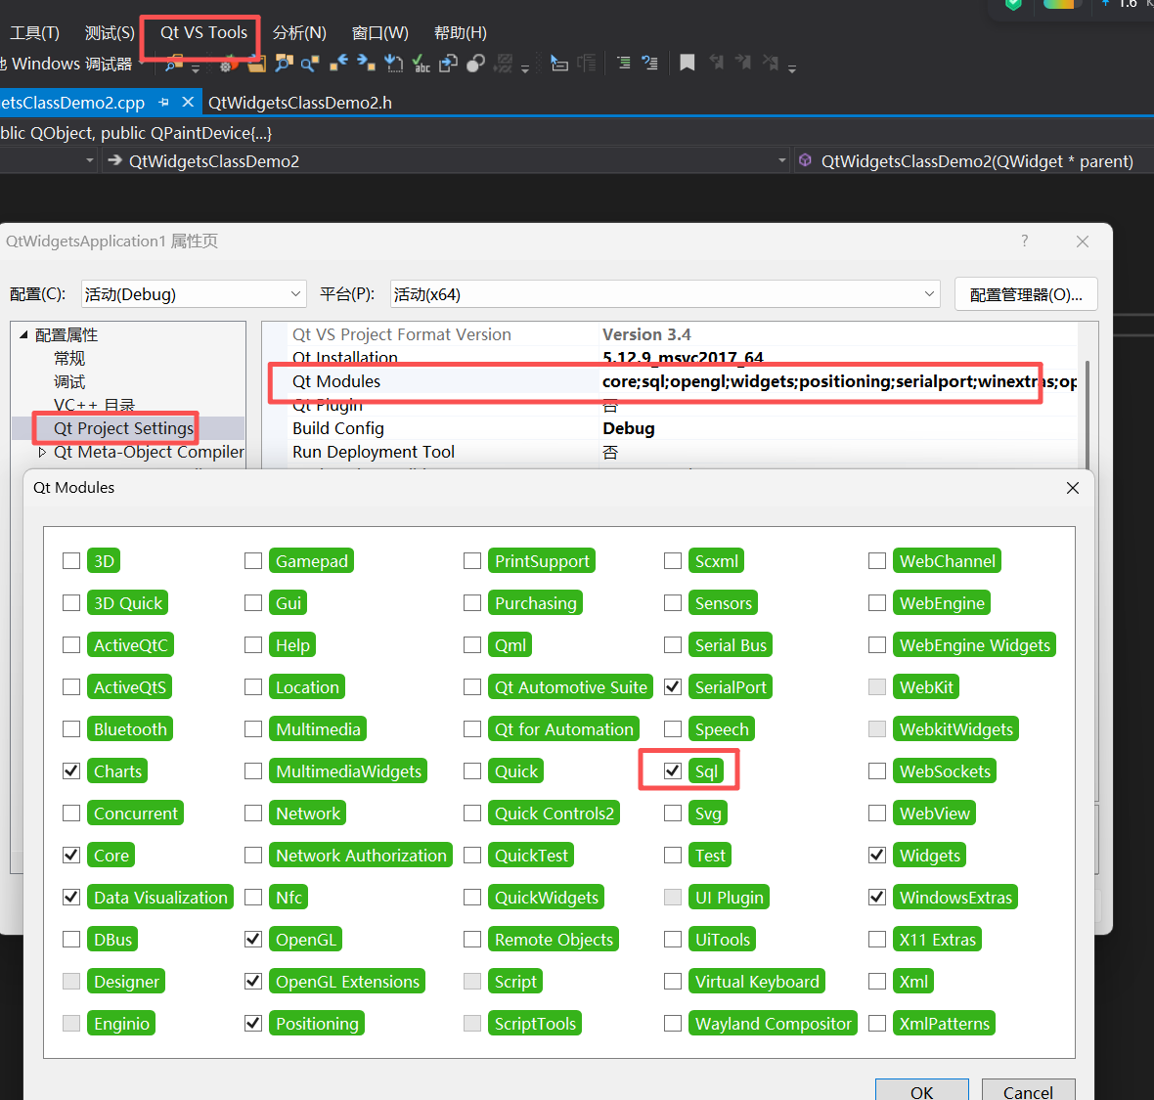Open the 分析(N) menu
1154x1100 pixels.
pos(299,33)
